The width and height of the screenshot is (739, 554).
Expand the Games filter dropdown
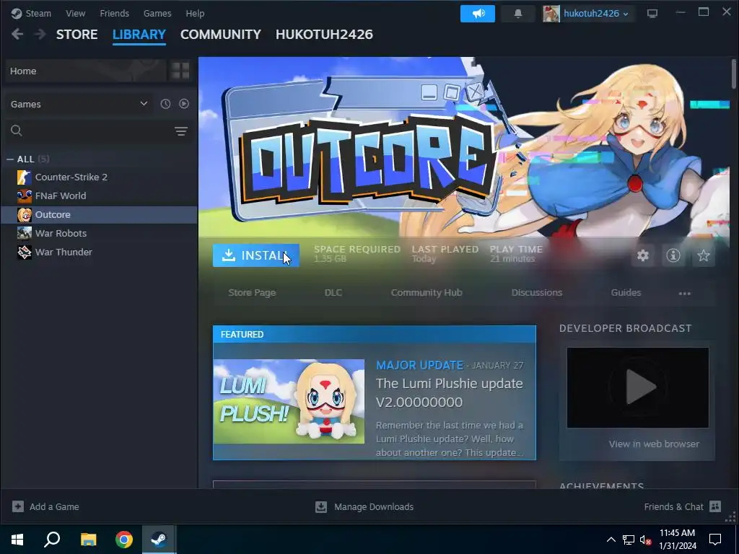pyautogui.click(x=78, y=104)
